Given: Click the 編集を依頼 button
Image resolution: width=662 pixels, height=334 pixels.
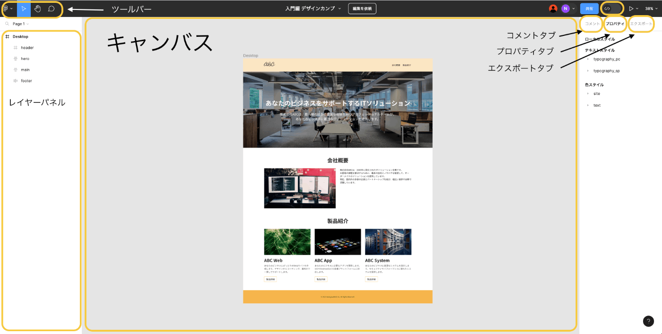Looking at the screenshot, I should [362, 9].
